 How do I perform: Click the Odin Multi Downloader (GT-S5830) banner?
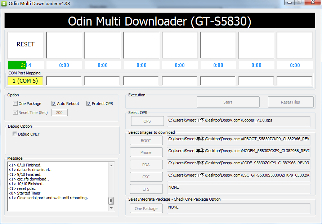tap(160, 21)
